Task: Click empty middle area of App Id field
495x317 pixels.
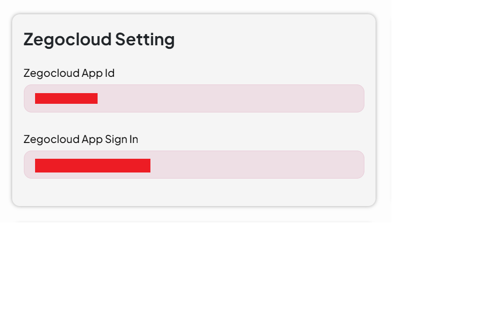Action: 229,99
